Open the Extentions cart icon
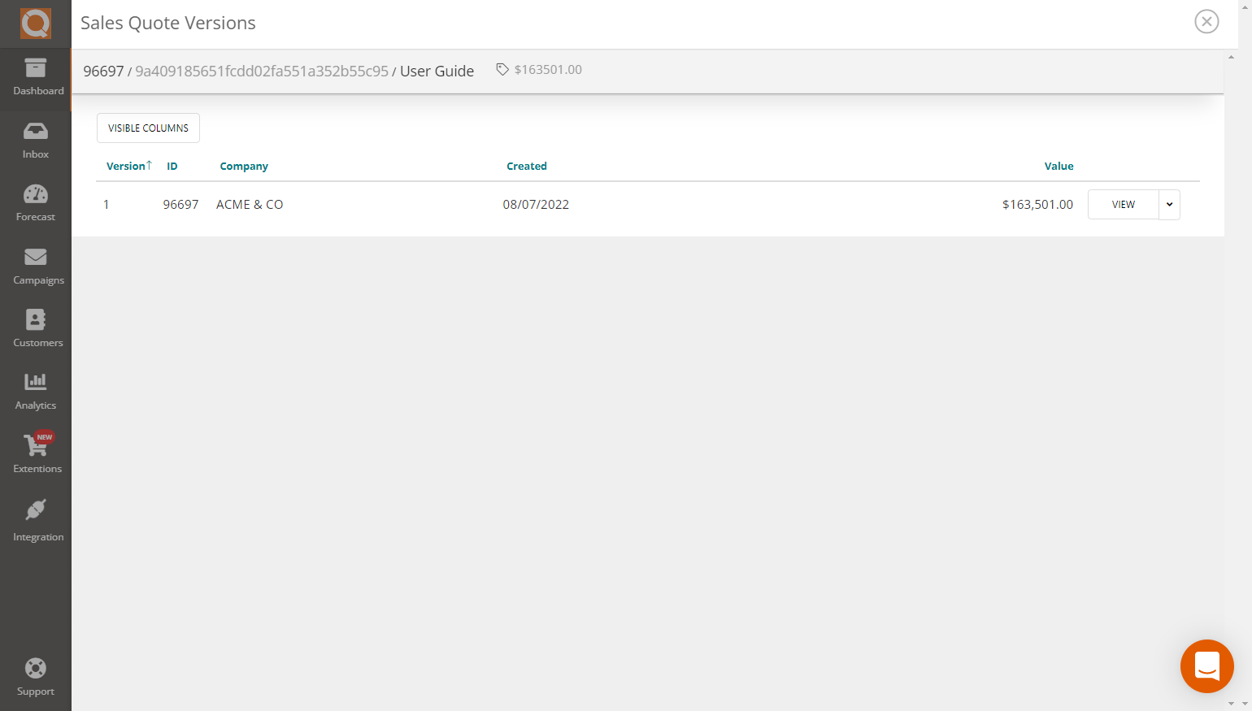Screen dimensions: 1252x711 point(36,445)
